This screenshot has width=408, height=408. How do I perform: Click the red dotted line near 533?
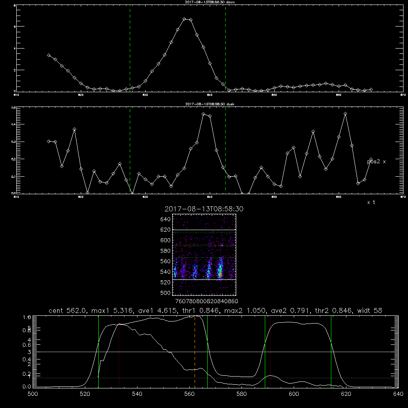(119, 351)
